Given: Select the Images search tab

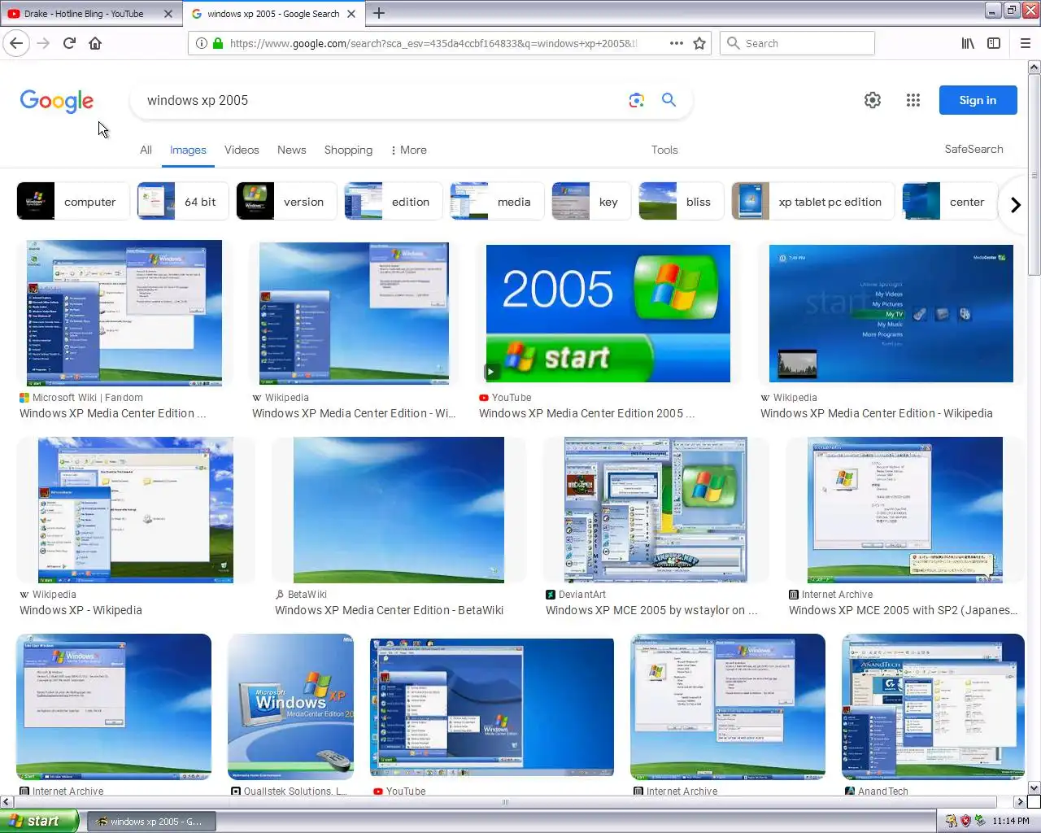Looking at the screenshot, I should pos(188,150).
